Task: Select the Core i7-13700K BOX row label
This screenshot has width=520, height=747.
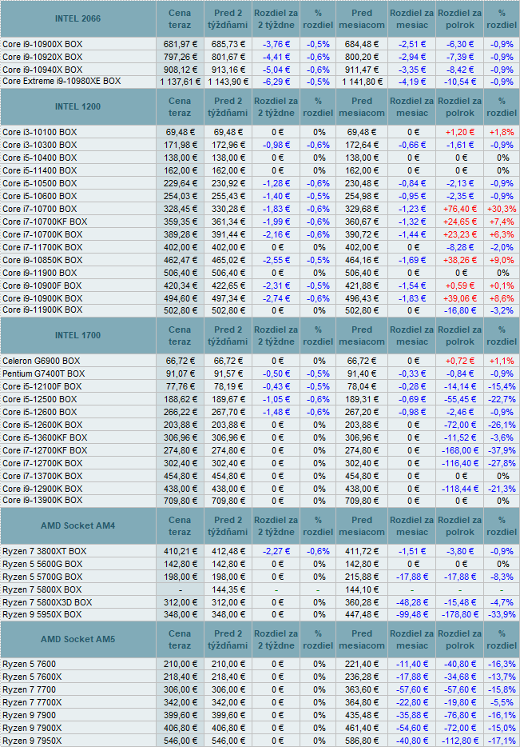Action: pos(42,477)
